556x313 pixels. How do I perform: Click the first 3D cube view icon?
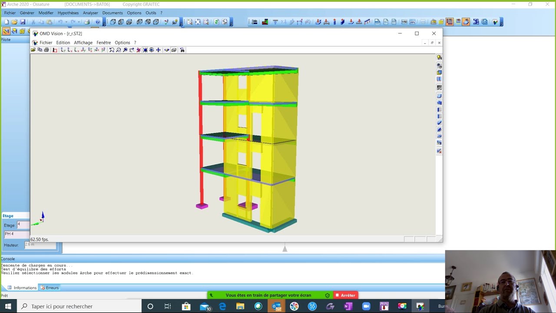[113, 22]
